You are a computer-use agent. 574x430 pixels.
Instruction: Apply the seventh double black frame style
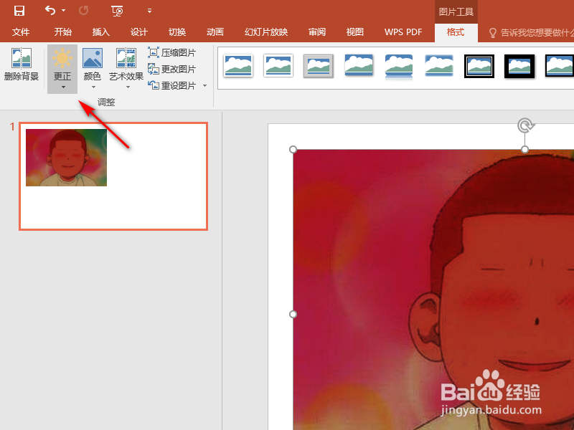[x=479, y=66]
